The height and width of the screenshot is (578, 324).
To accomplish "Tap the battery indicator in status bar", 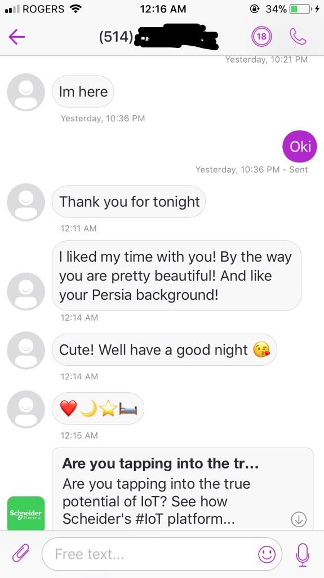I will tap(300, 9).
